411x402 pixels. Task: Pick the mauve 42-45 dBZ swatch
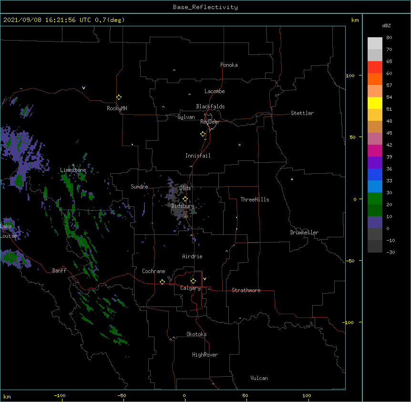coord(375,139)
